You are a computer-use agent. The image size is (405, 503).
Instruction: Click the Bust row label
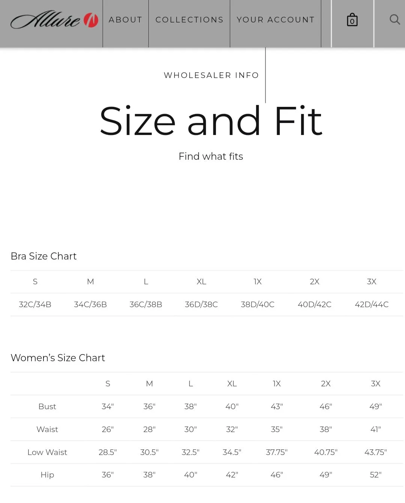point(47,407)
